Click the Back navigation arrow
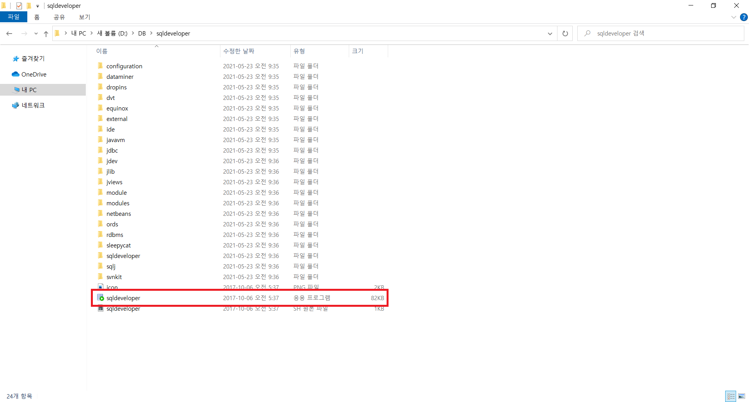 [9, 34]
